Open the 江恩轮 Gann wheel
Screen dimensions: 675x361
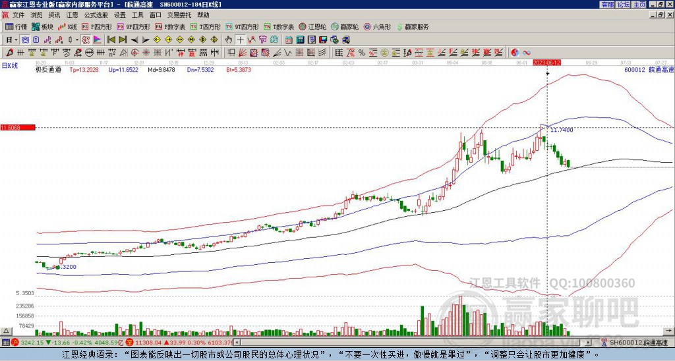pyautogui.click(x=312, y=26)
